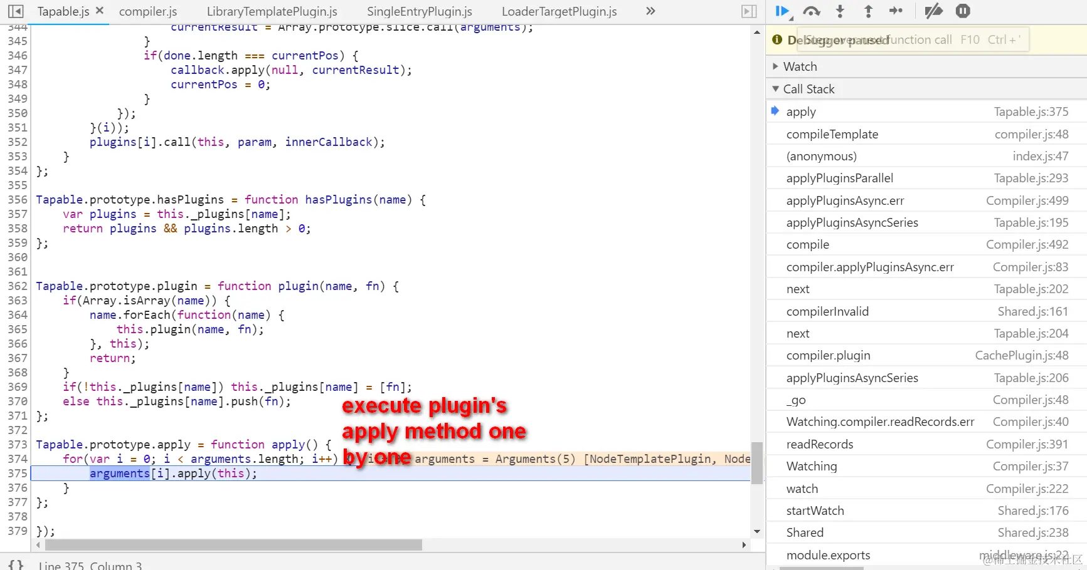Select the compilerInvalid stack frame

click(x=926, y=311)
